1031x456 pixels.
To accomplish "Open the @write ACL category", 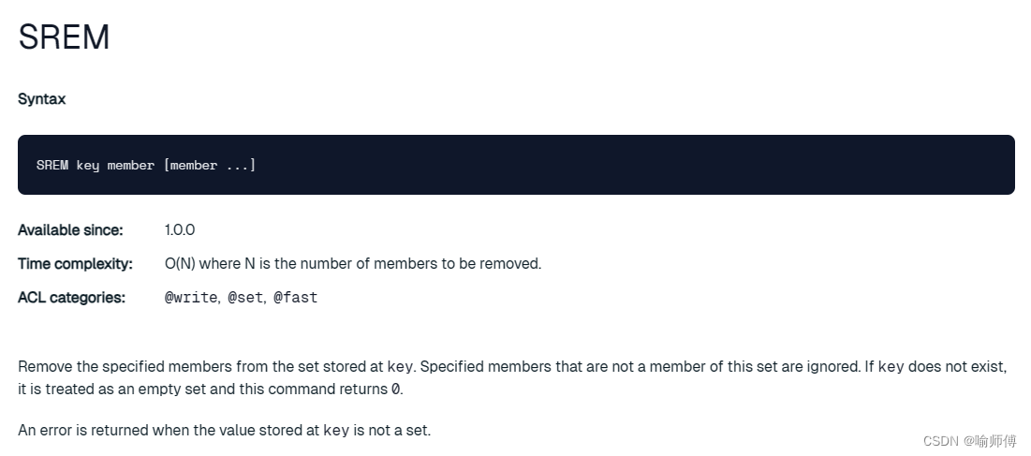I will point(190,298).
